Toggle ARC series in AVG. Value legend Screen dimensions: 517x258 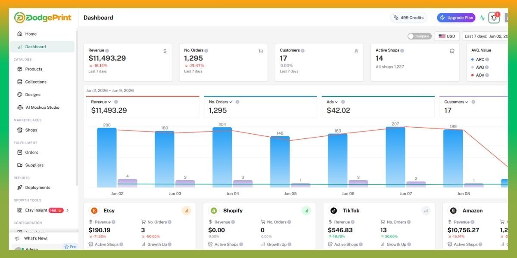point(480,59)
